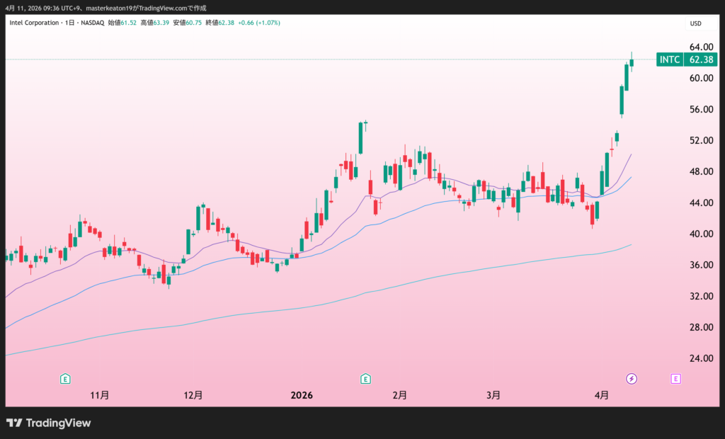Click the 終値 closing price value 62.38
Screen dimensions: 725x439
tap(225, 23)
